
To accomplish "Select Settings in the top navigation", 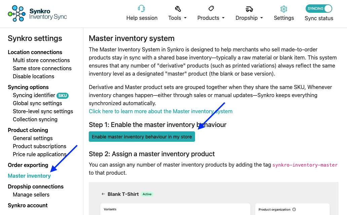I will (284, 18).
